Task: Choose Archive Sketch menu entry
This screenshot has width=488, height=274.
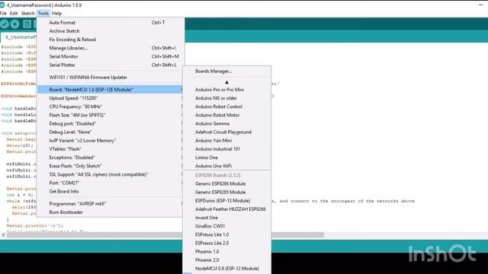Action: coord(110,31)
